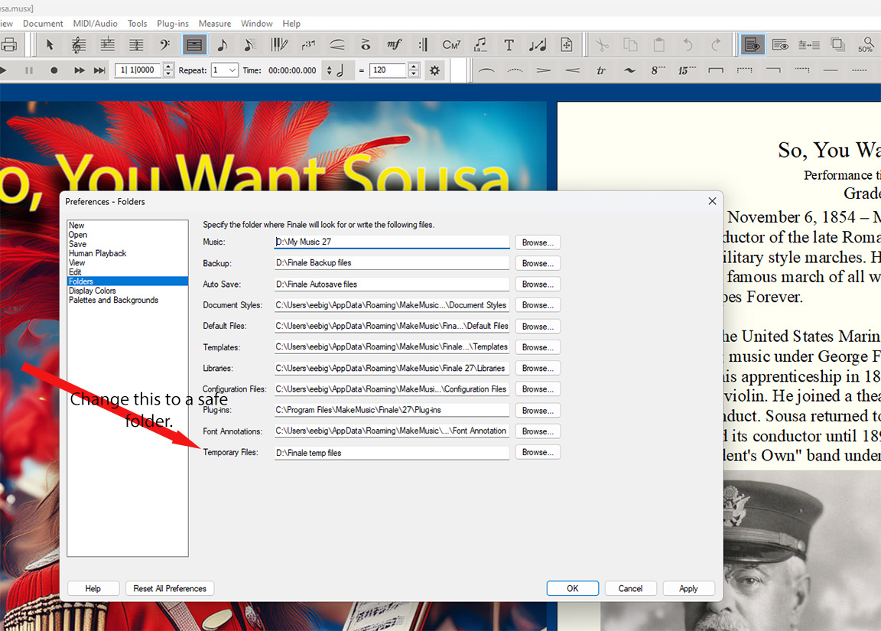
Task: Select the Expression tool (mf icon)
Action: point(394,45)
